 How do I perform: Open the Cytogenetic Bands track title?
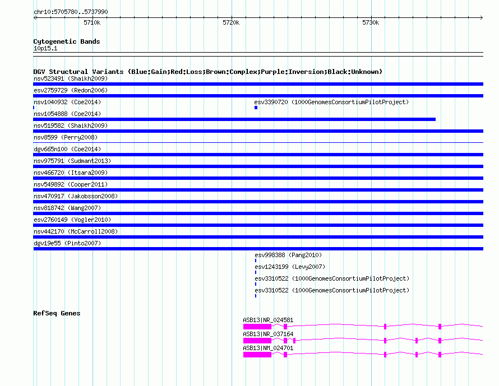pyautogui.click(x=67, y=41)
